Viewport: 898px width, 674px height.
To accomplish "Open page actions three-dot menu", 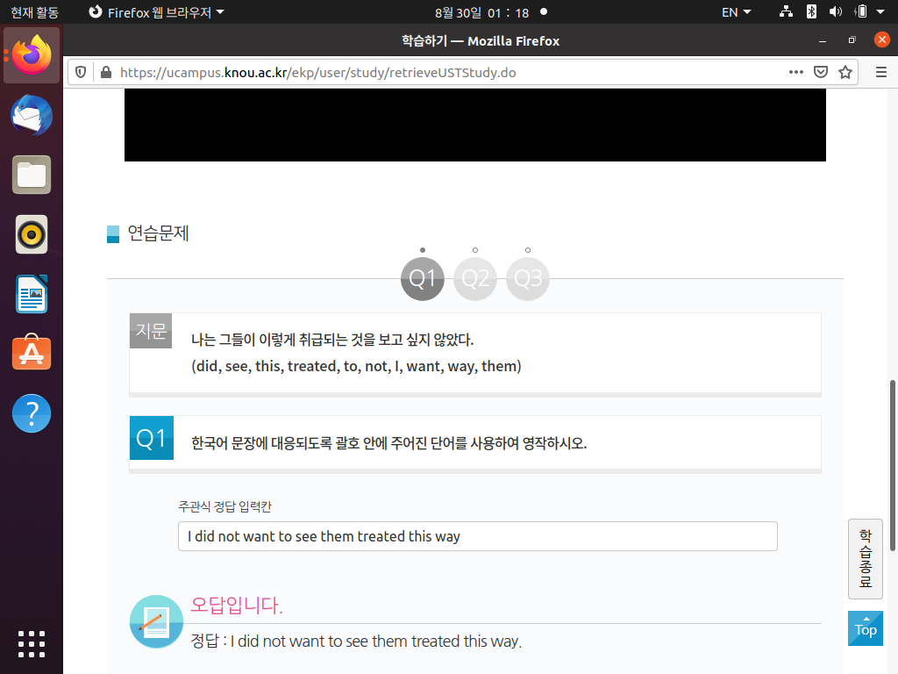I will point(795,73).
